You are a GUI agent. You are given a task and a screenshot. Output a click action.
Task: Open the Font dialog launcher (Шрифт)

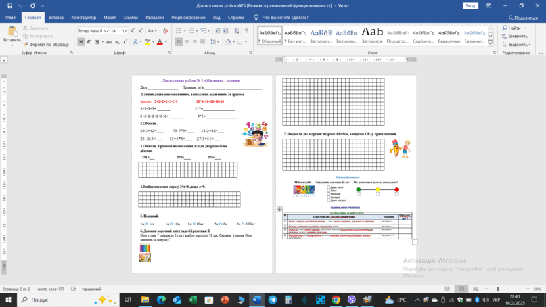170,53
